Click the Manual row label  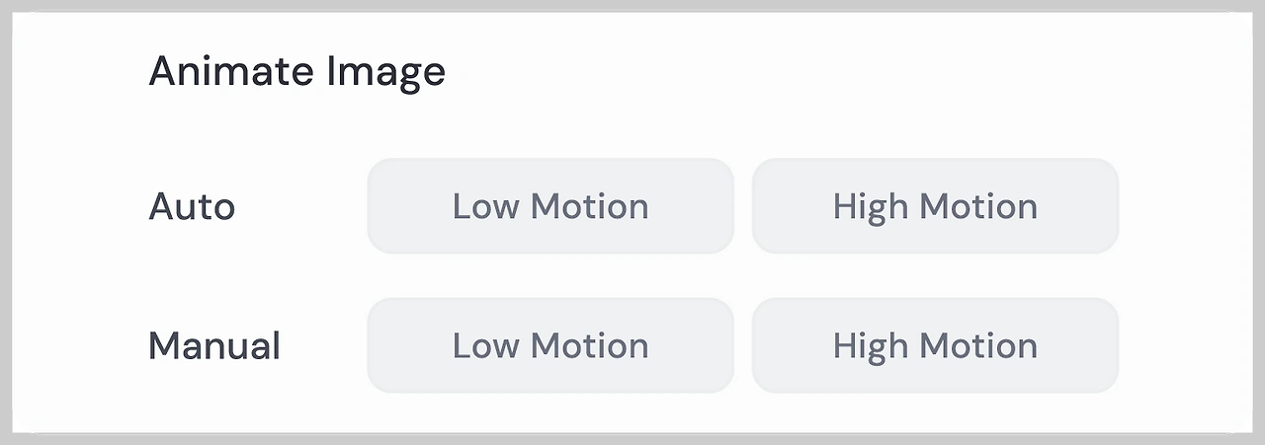coord(214,345)
